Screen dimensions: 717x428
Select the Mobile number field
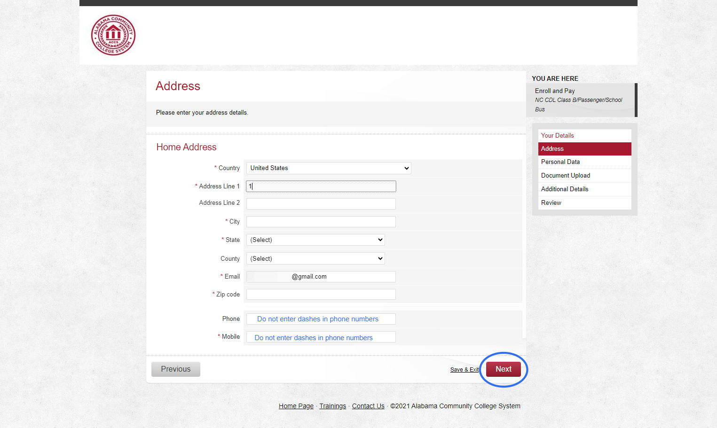coord(321,337)
